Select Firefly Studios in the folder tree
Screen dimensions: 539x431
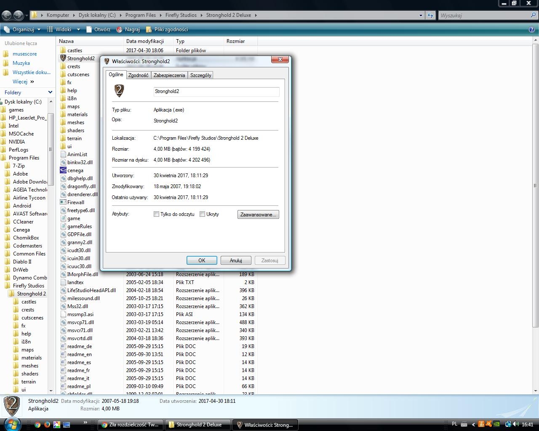click(x=28, y=286)
